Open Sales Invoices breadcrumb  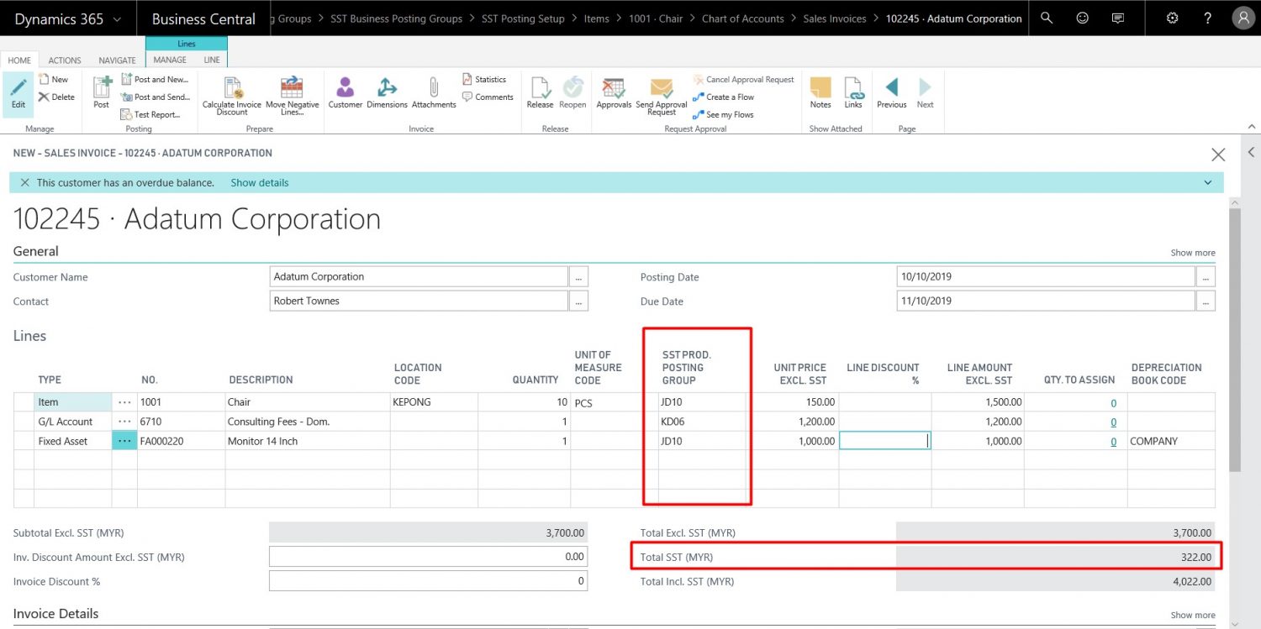pyautogui.click(x=835, y=18)
